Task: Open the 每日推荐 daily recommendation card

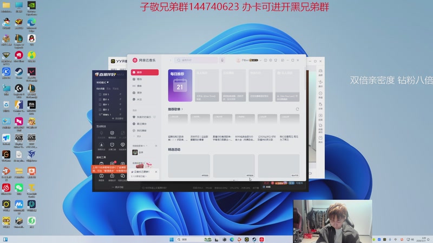Action: (x=180, y=85)
